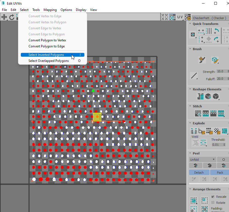Click the first Stitch icon in Stitch panel
The height and width of the screenshot is (212, 229).
198,113
